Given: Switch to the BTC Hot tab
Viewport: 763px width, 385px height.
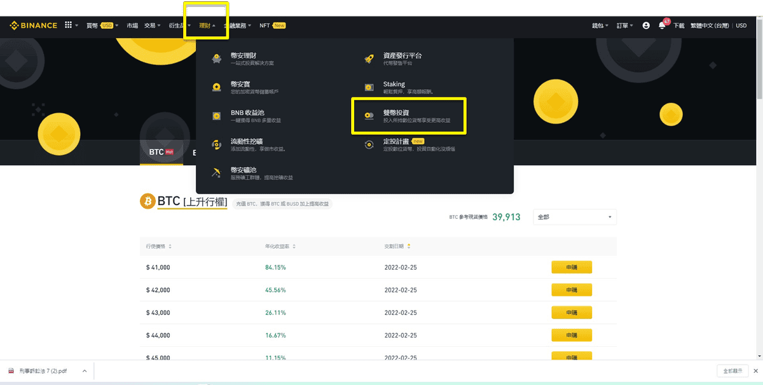Looking at the screenshot, I should (x=162, y=152).
